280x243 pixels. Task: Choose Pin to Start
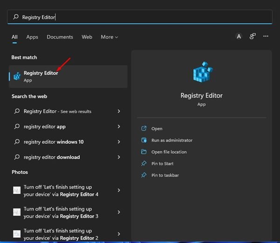(162, 163)
